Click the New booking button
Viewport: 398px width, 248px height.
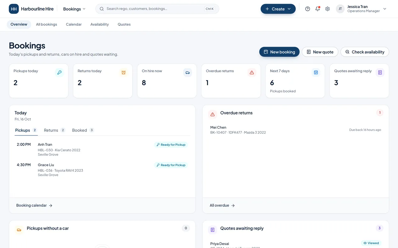click(279, 52)
